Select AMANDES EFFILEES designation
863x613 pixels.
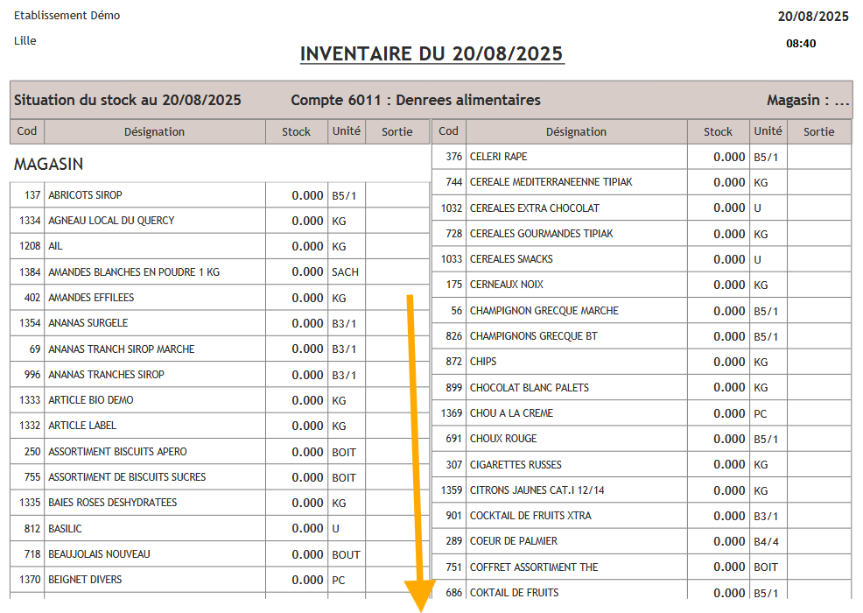tap(91, 298)
